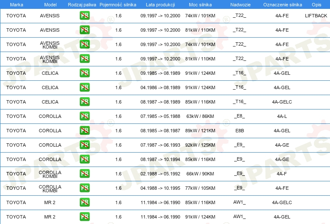Viewport: 330px width, 224px height.
Task: Click the Pojemność silnika column header
Action: (118, 5)
